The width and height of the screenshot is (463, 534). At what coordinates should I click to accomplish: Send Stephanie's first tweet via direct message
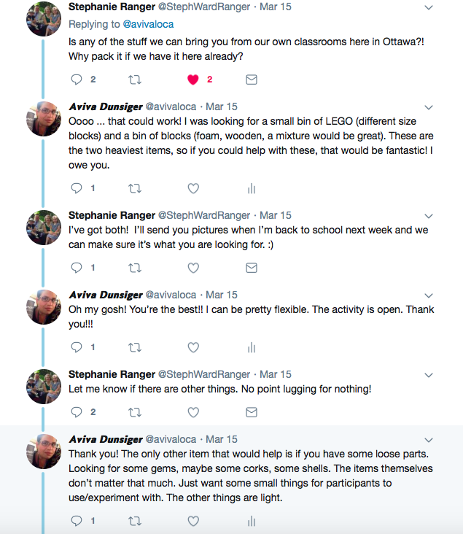252,80
